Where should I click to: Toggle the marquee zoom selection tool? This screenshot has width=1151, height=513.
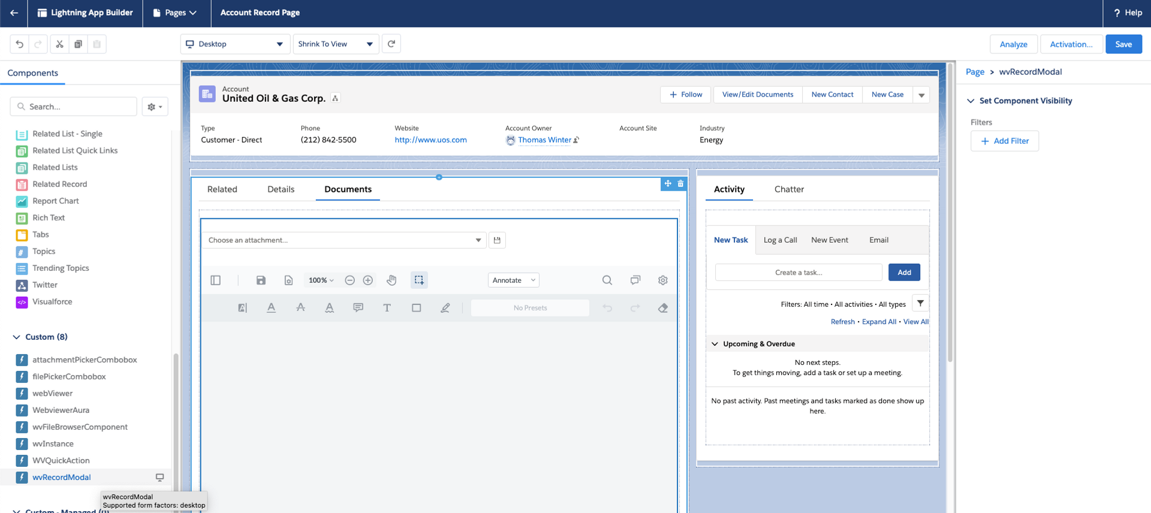click(x=419, y=280)
